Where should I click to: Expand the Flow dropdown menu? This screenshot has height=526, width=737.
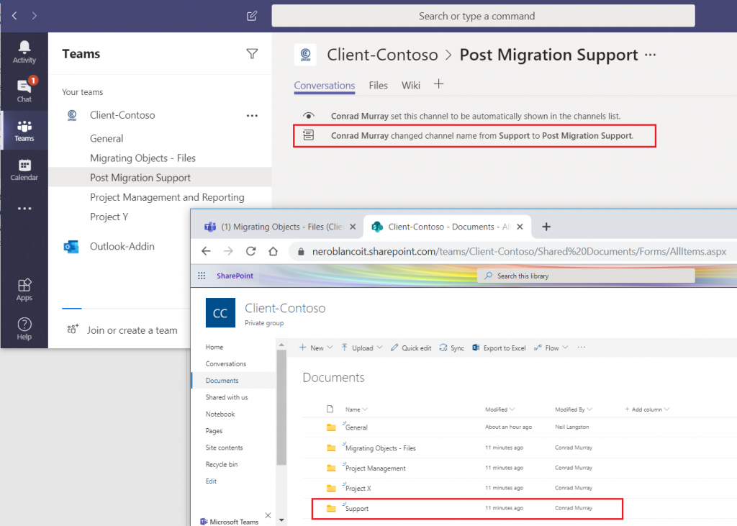pyautogui.click(x=551, y=348)
